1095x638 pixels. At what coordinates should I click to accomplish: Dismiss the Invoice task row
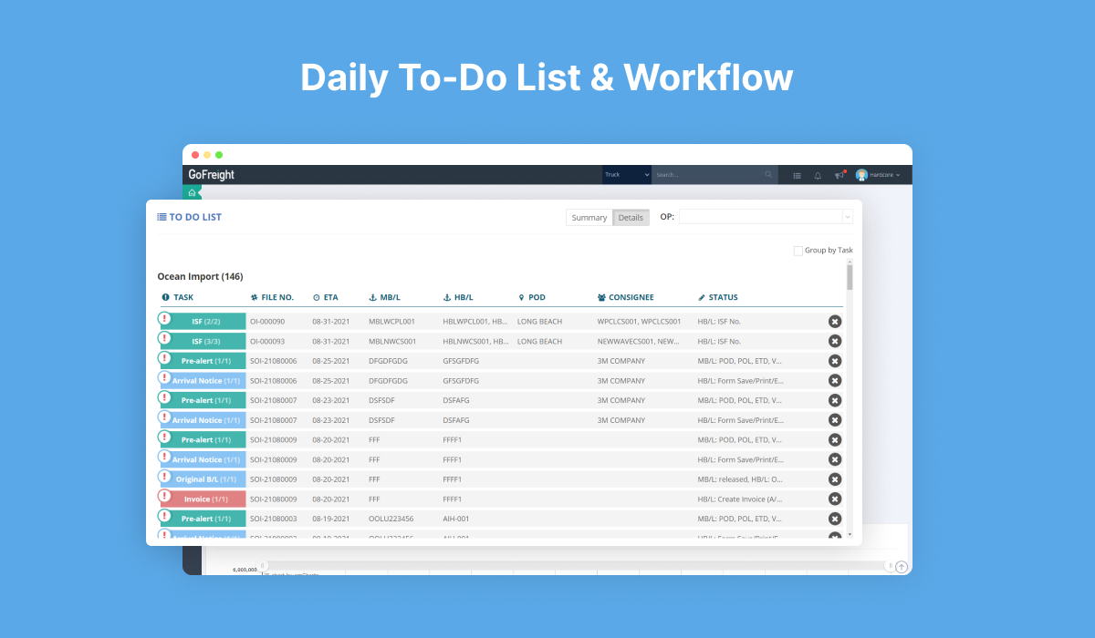point(834,499)
